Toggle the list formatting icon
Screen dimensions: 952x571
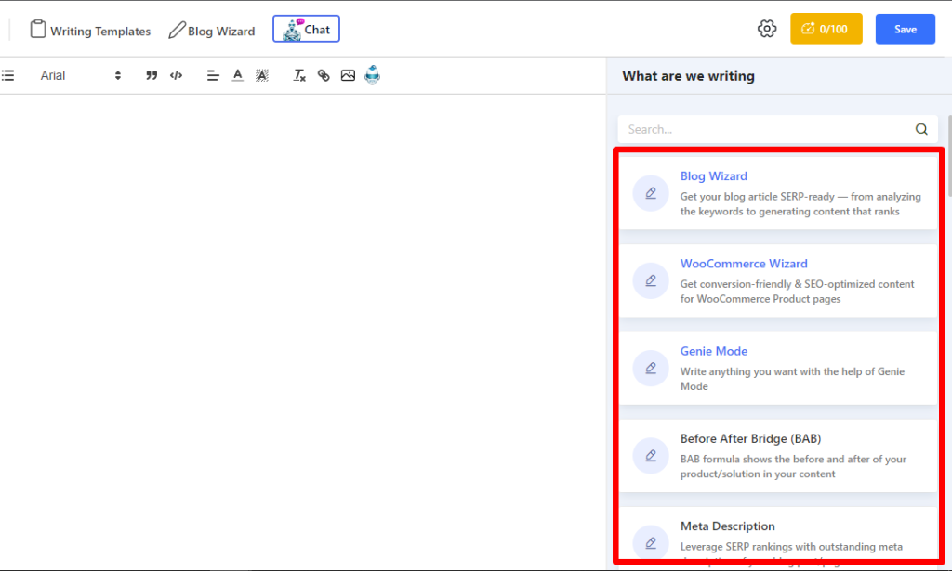tap(7, 75)
